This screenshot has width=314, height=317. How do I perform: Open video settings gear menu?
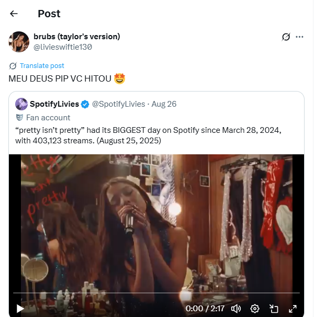pos(255,308)
